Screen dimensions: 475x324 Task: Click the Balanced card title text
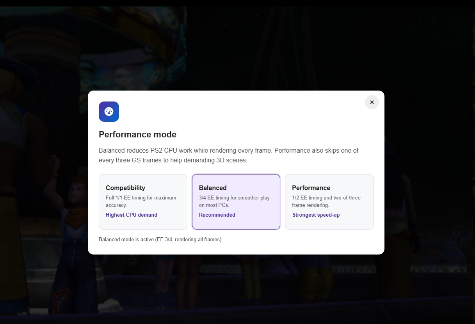213,188
